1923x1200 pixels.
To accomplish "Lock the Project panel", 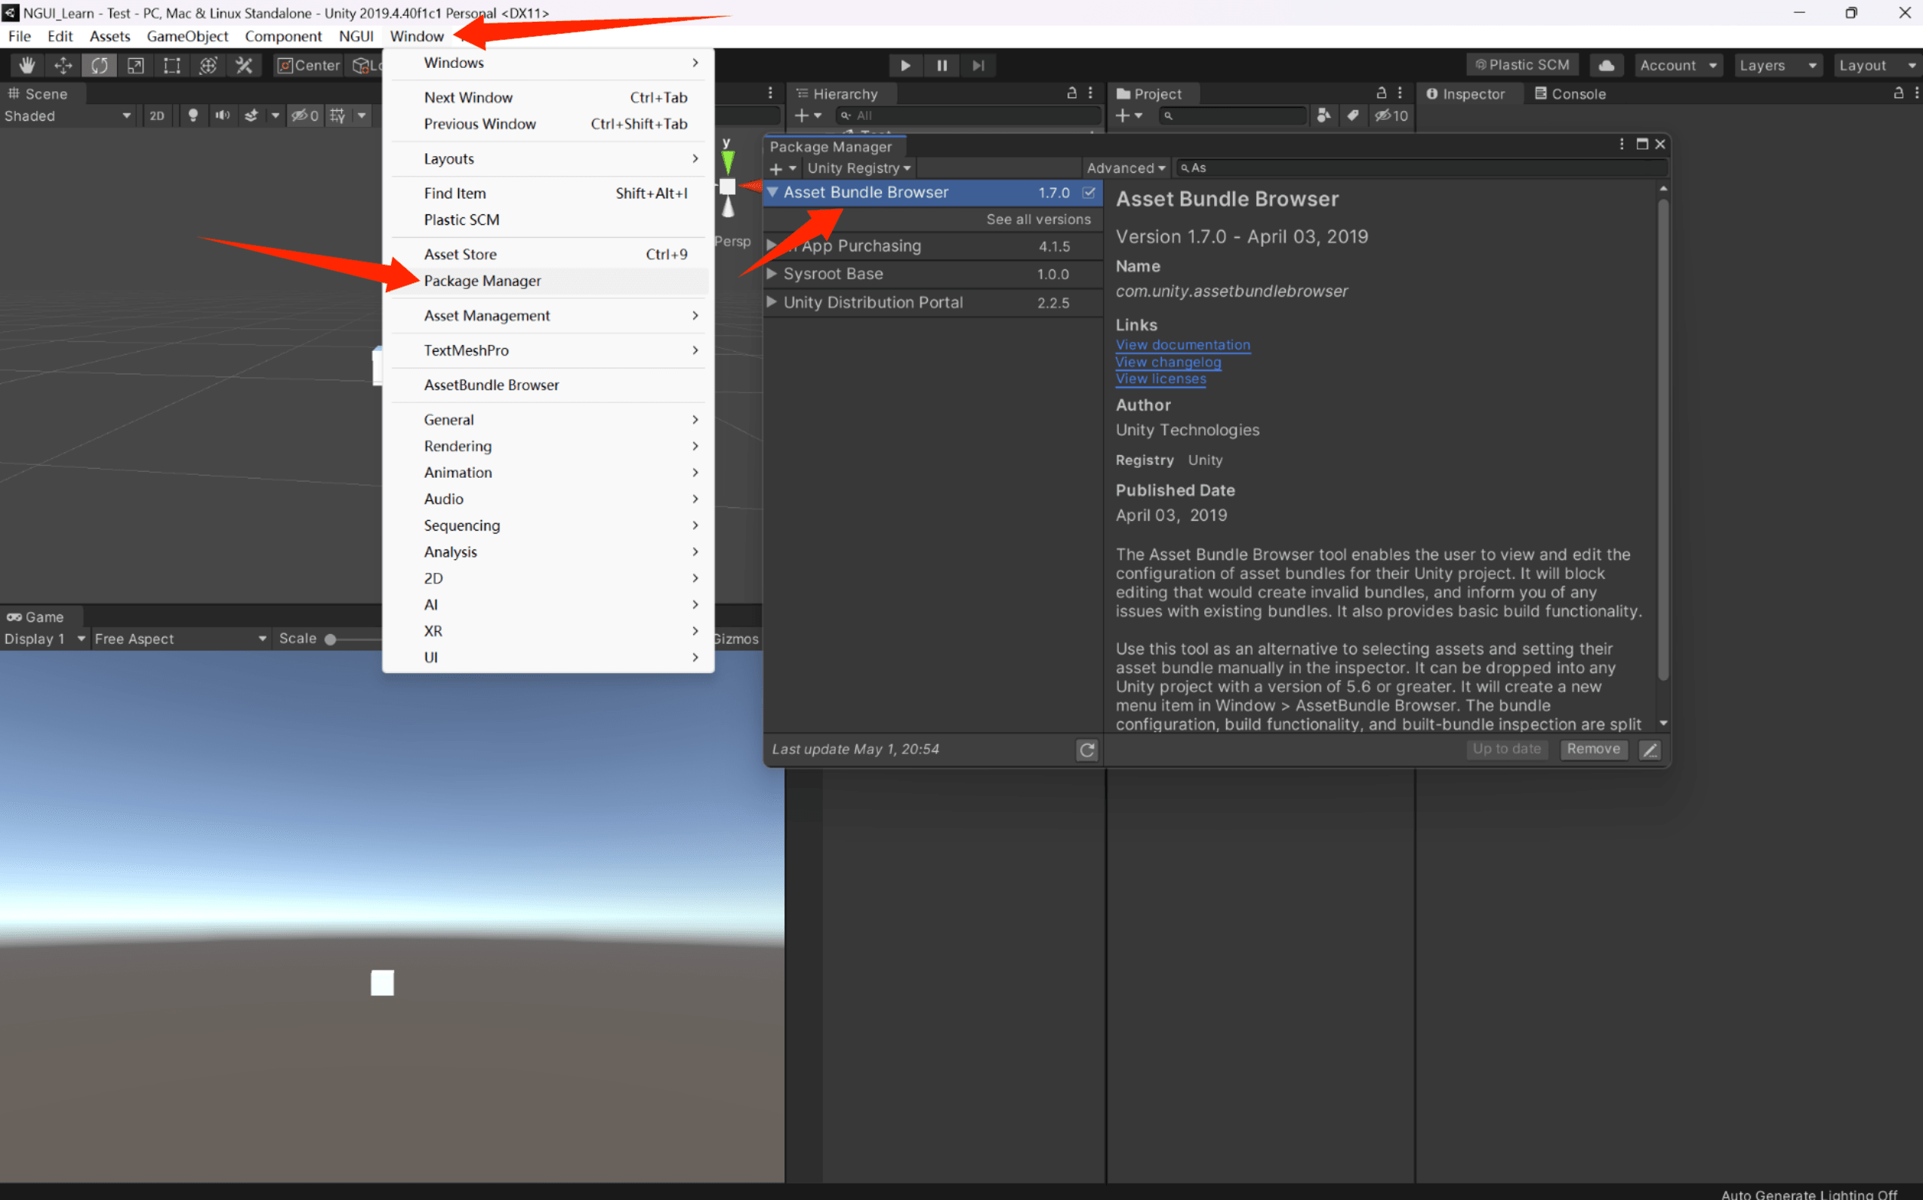I will pyautogui.click(x=1382, y=93).
